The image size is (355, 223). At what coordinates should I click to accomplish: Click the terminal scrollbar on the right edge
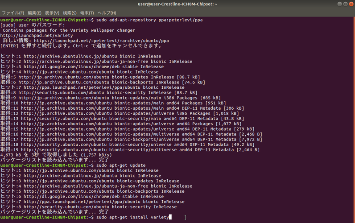point(354,120)
